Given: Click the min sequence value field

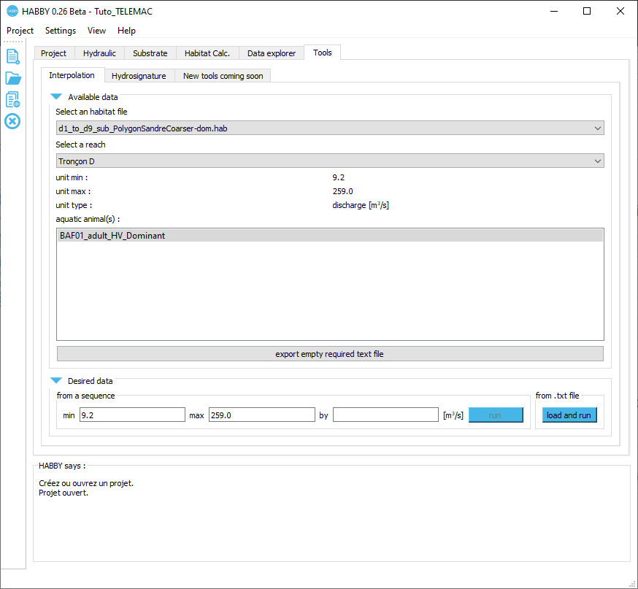Looking at the screenshot, I should point(132,415).
